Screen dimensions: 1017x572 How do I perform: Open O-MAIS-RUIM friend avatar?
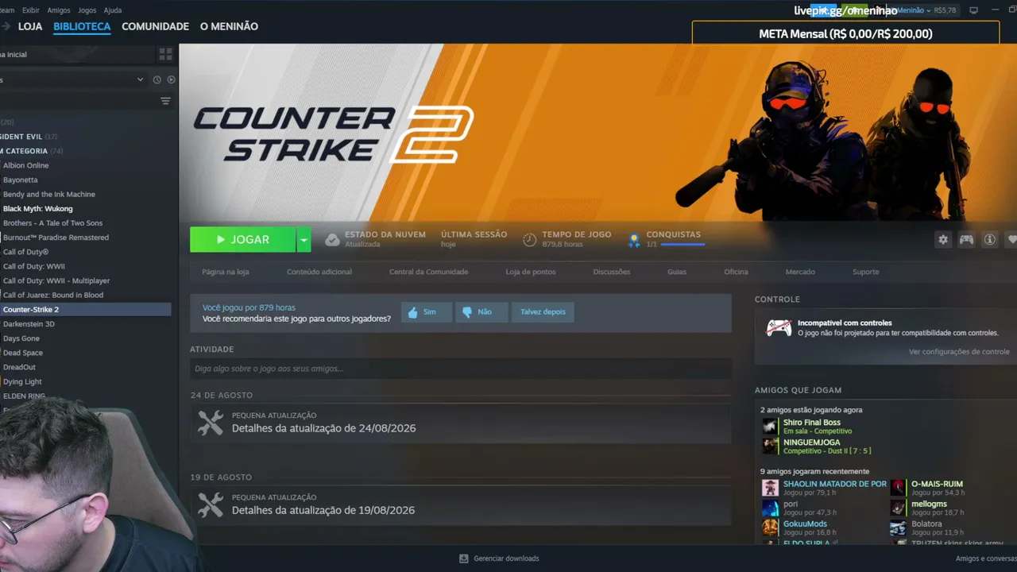click(898, 488)
